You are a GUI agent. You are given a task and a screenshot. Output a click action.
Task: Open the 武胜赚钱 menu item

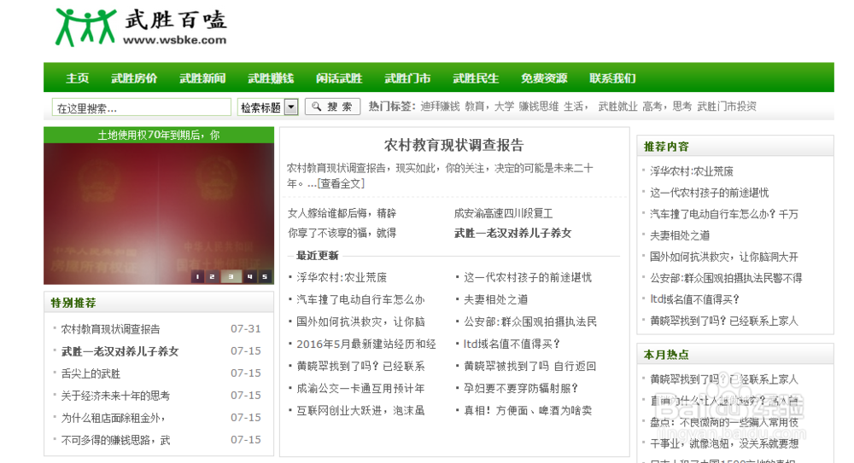point(271,78)
